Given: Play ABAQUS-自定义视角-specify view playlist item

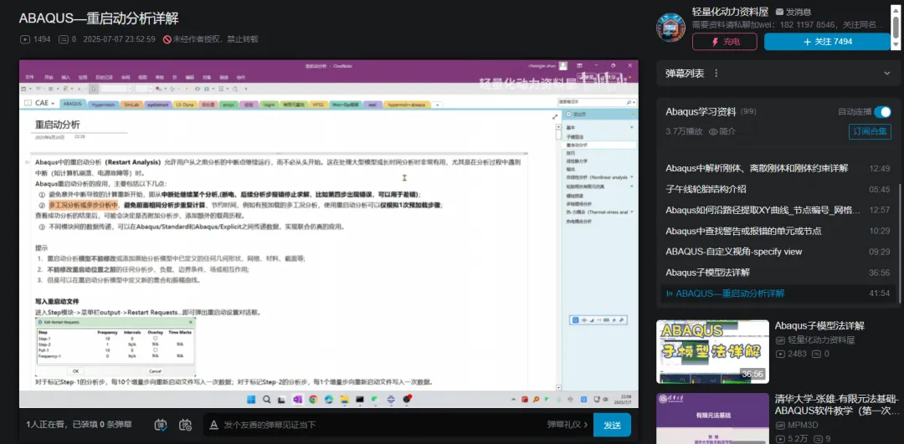Looking at the screenshot, I should 779,252.
